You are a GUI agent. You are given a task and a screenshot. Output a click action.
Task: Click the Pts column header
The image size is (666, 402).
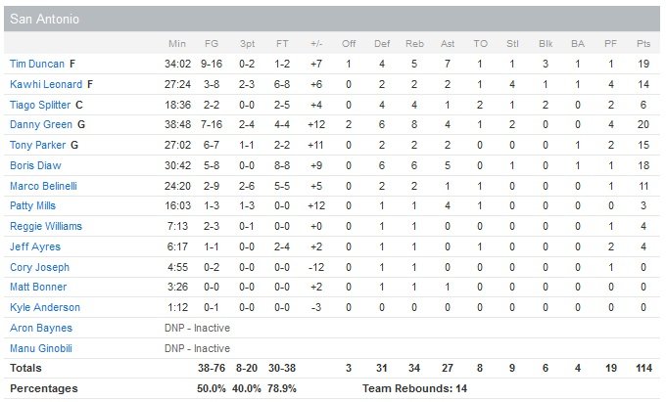point(642,44)
